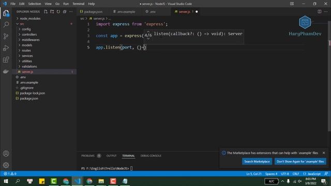The image size is (331, 186).
Task: Click the editor vertical scrollbar
Action: point(329,76)
